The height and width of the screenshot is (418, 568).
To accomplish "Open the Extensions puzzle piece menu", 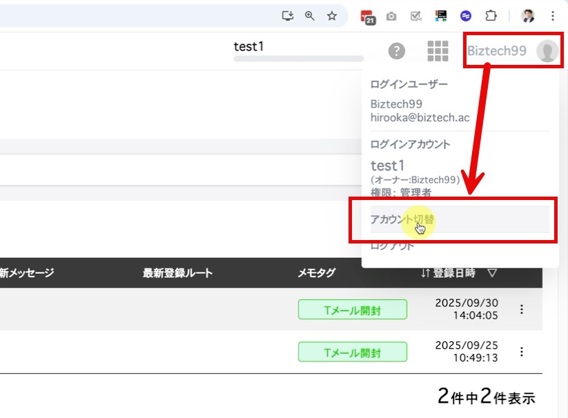I will pos(491,16).
